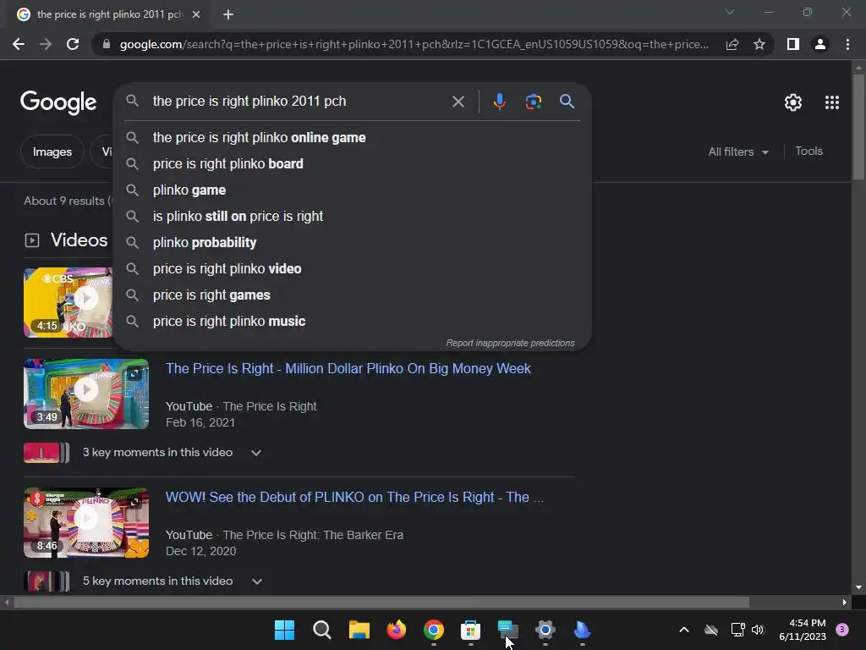
Task: Clear the search box text
Action: point(458,102)
